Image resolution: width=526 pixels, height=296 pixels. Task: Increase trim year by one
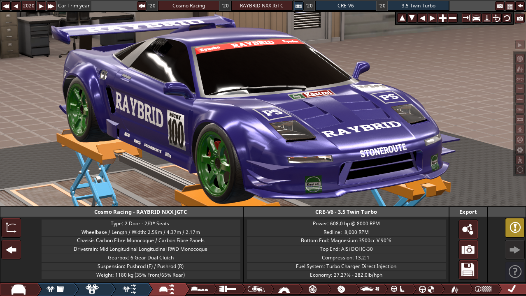[x=41, y=6]
